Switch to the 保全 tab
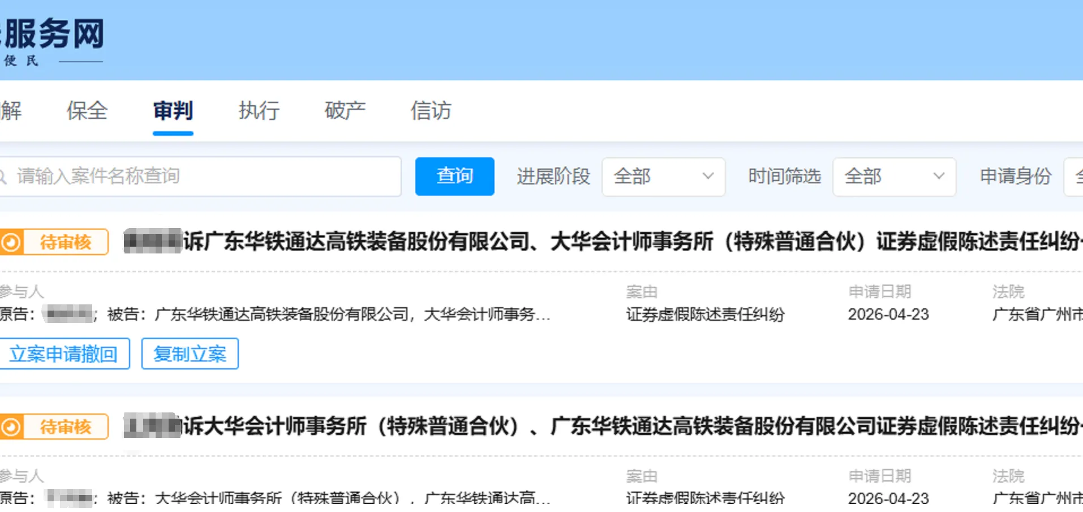 click(87, 110)
